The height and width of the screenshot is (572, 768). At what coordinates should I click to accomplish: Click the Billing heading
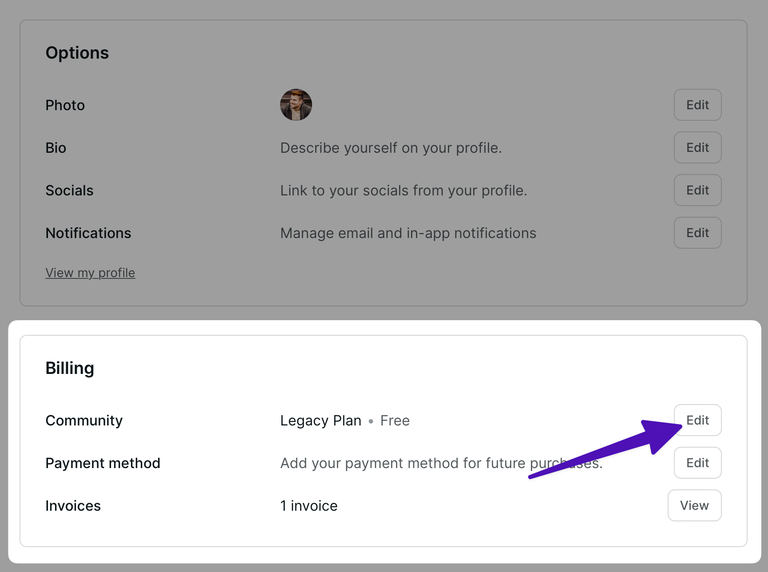click(70, 368)
